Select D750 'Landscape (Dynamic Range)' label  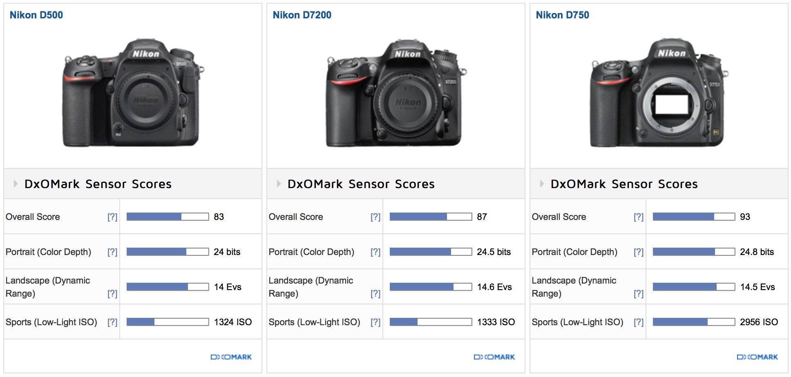coord(574,287)
